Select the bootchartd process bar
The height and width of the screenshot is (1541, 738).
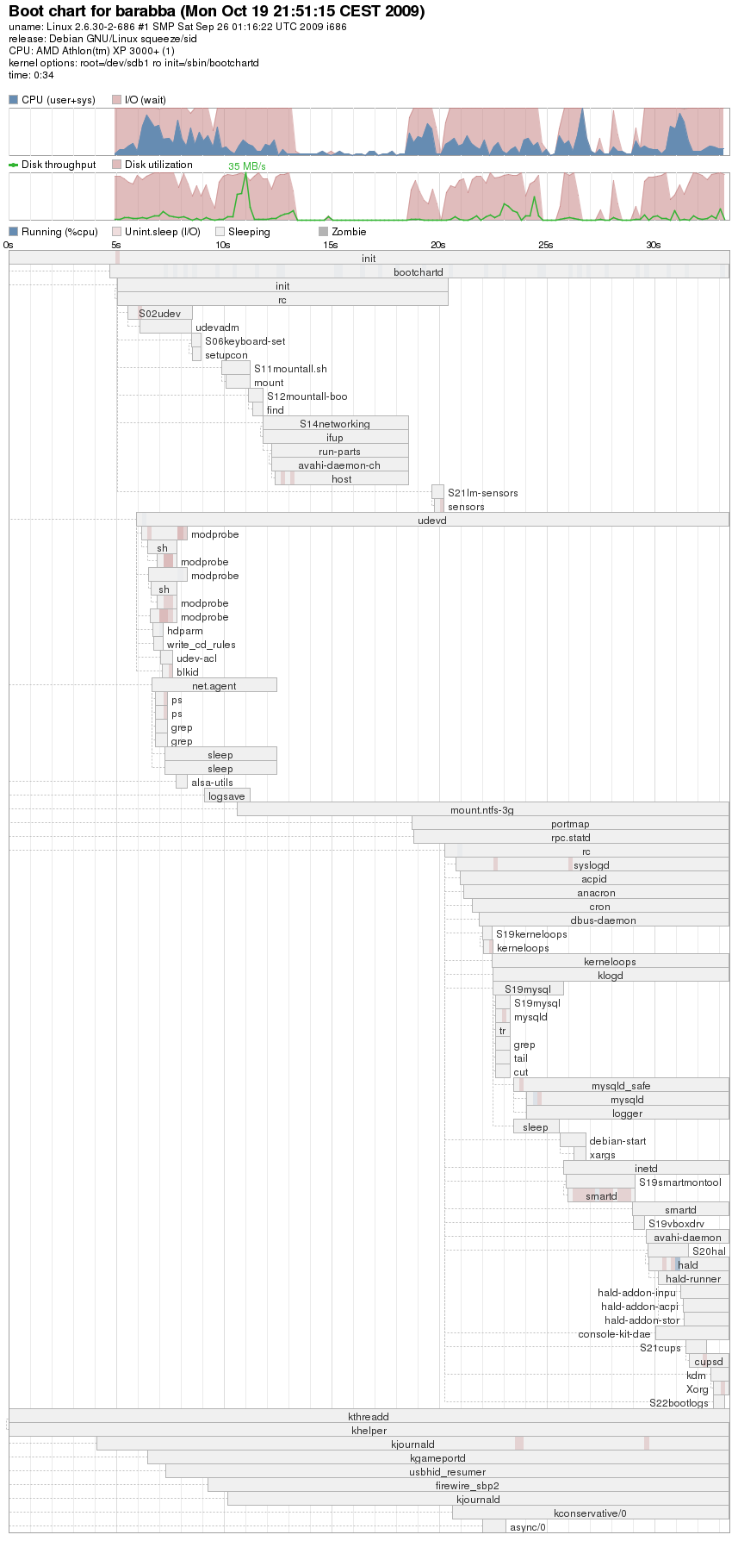(419, 272)
